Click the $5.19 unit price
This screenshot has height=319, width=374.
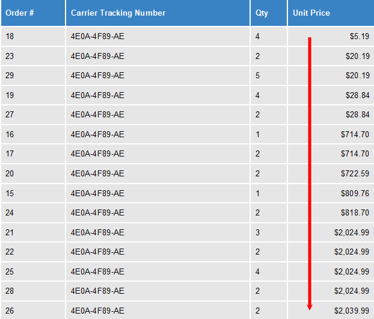click(360, 36)
